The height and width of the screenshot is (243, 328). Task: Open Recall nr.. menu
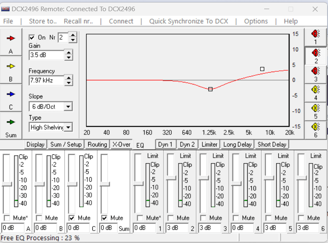click(x=78, y=21)
